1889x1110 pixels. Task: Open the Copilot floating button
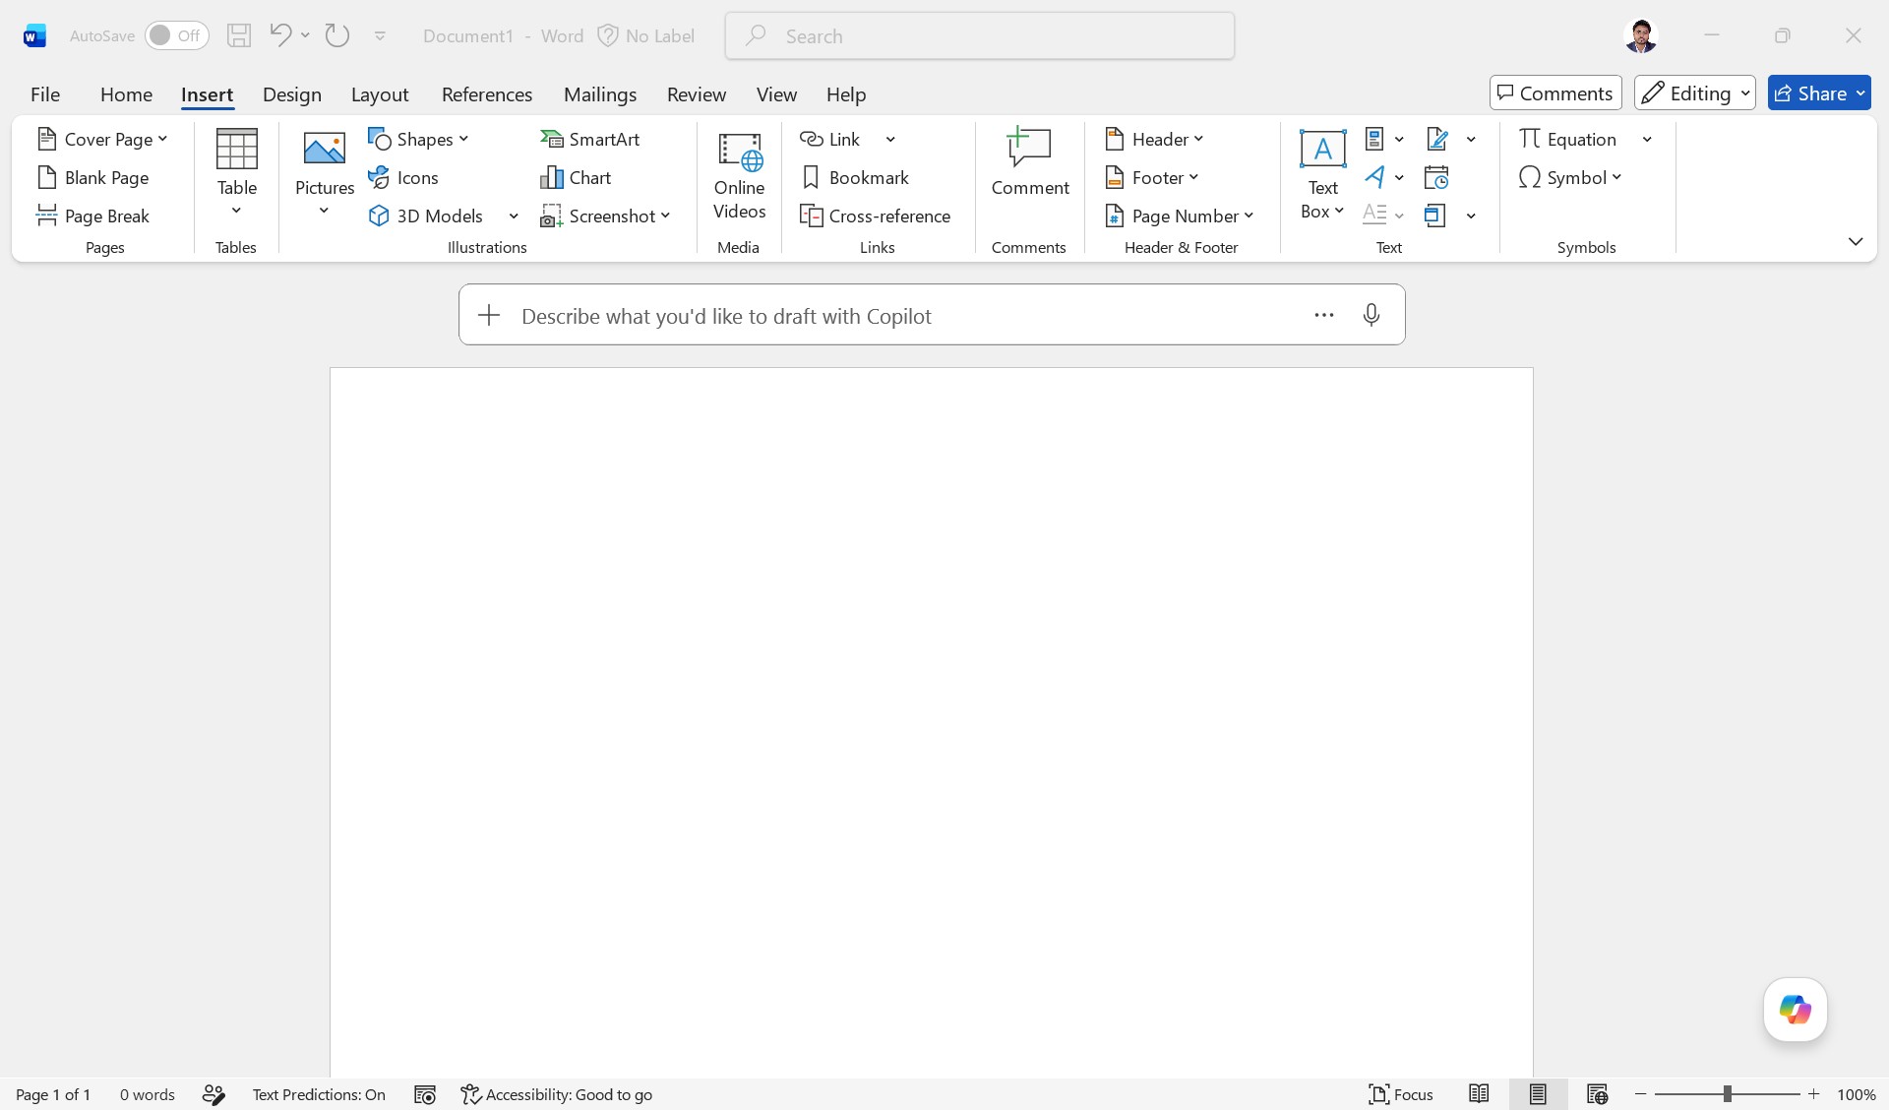pos(1795,1009)
